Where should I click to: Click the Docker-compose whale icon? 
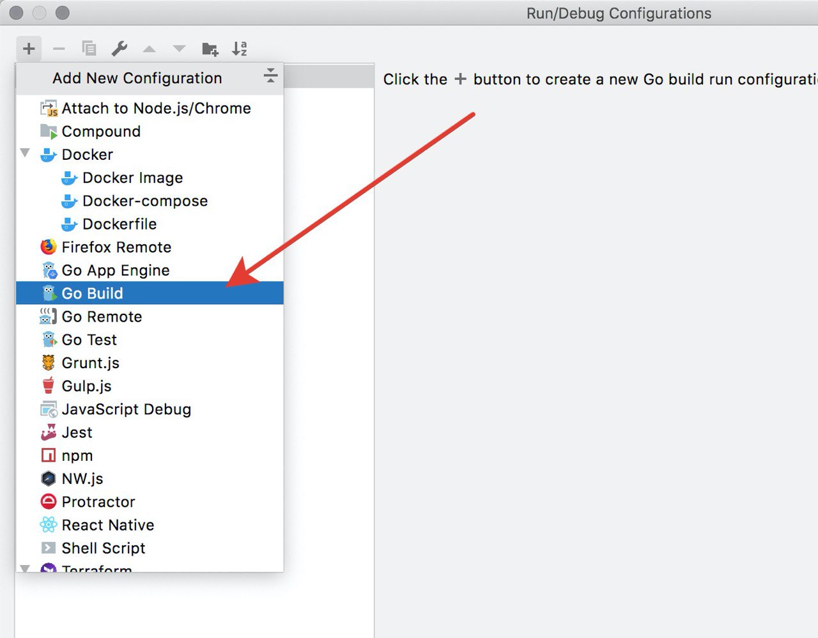point(69,201)
